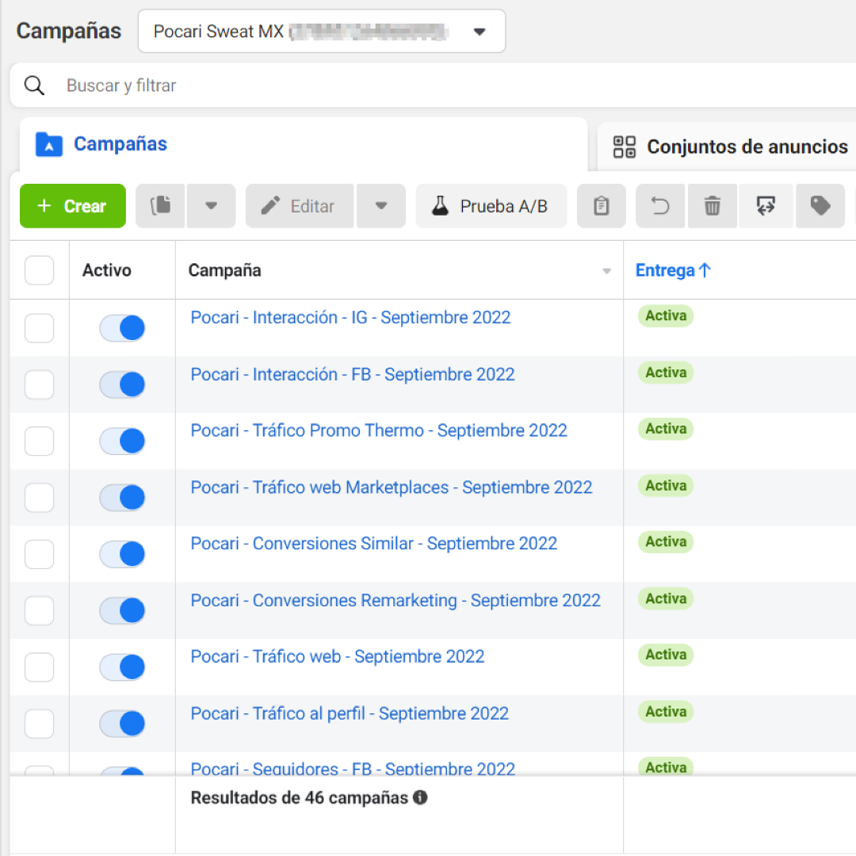Select checkbox for Interacción - FB row
The image size is (856, 856).
[x=40, y=384]
